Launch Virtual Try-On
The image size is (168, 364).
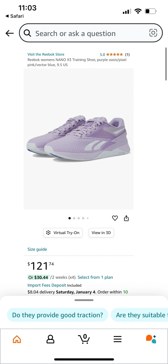[63, 233]
